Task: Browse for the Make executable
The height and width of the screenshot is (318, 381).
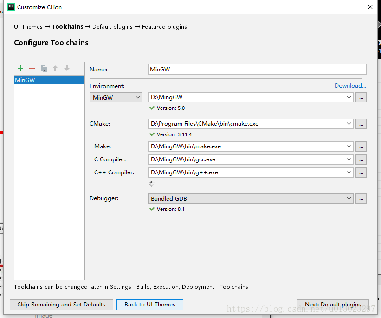Action: (x=361, y=146)
